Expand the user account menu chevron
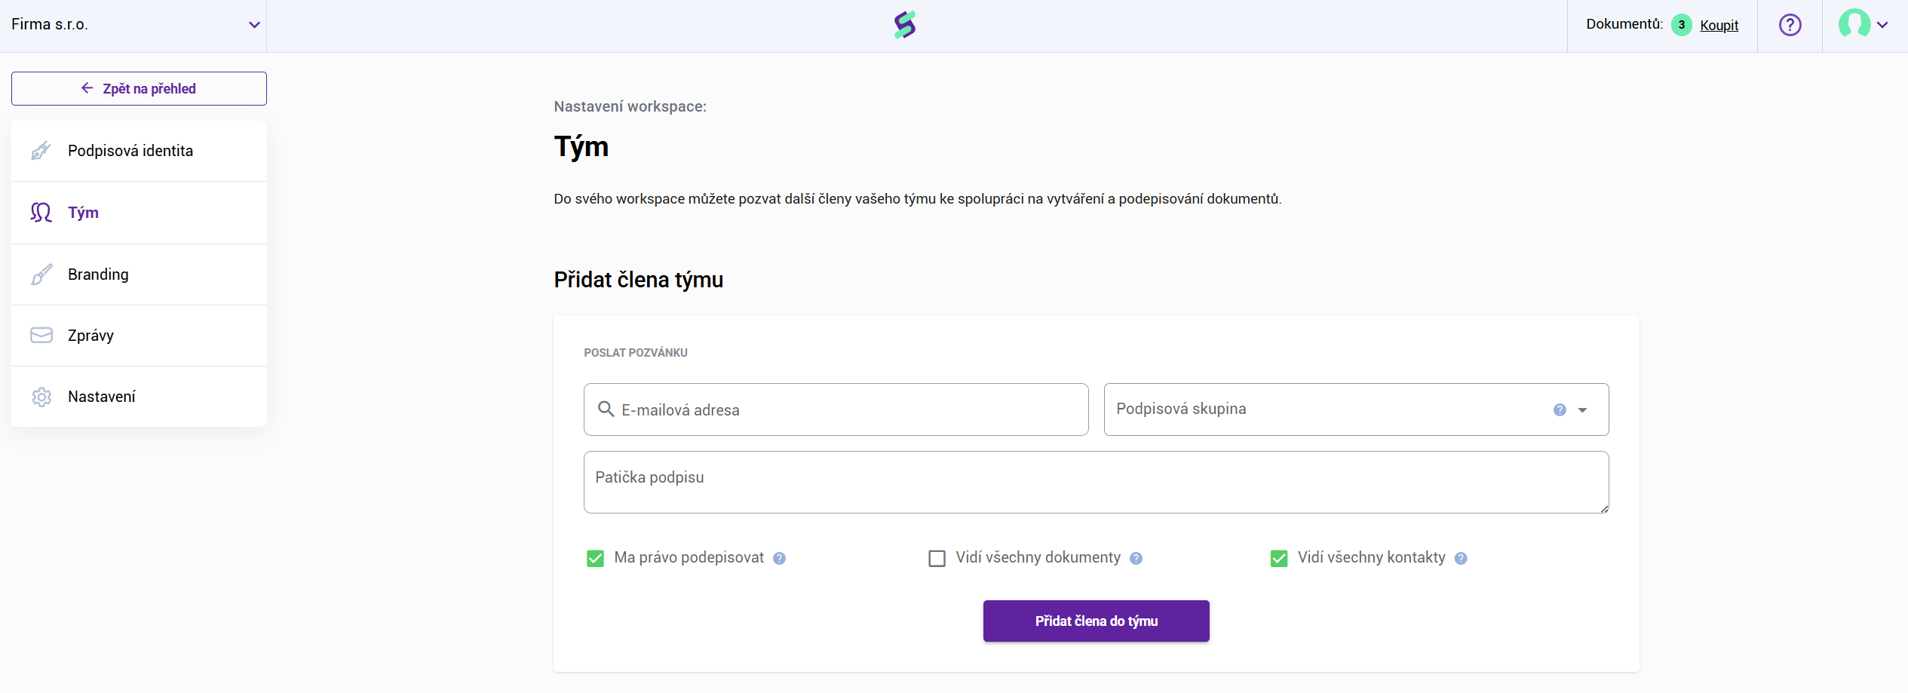The height and width of the screenshot is (693, 1908). coord(1882,25)
